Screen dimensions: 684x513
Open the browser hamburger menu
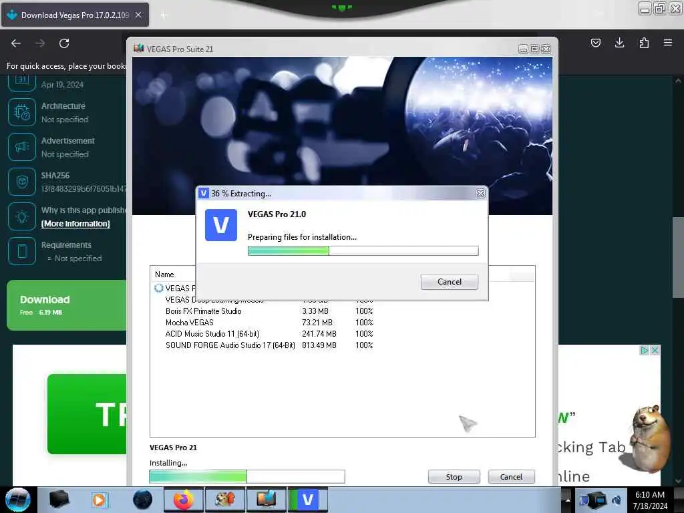[668, 43]
